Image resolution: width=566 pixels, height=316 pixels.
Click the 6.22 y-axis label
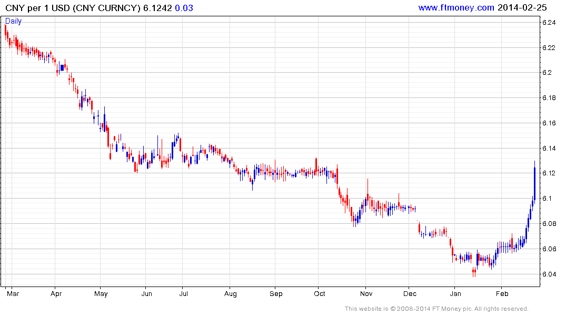pos(549,48)
